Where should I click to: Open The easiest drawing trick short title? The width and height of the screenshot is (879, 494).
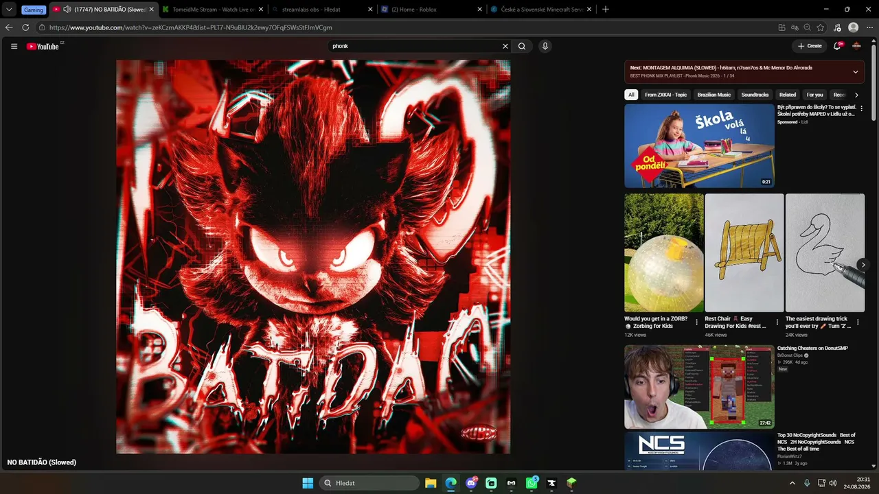click(x=817, y=322)
